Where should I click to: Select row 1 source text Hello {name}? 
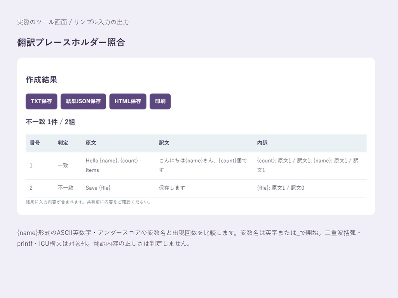(x=112, y=165)
